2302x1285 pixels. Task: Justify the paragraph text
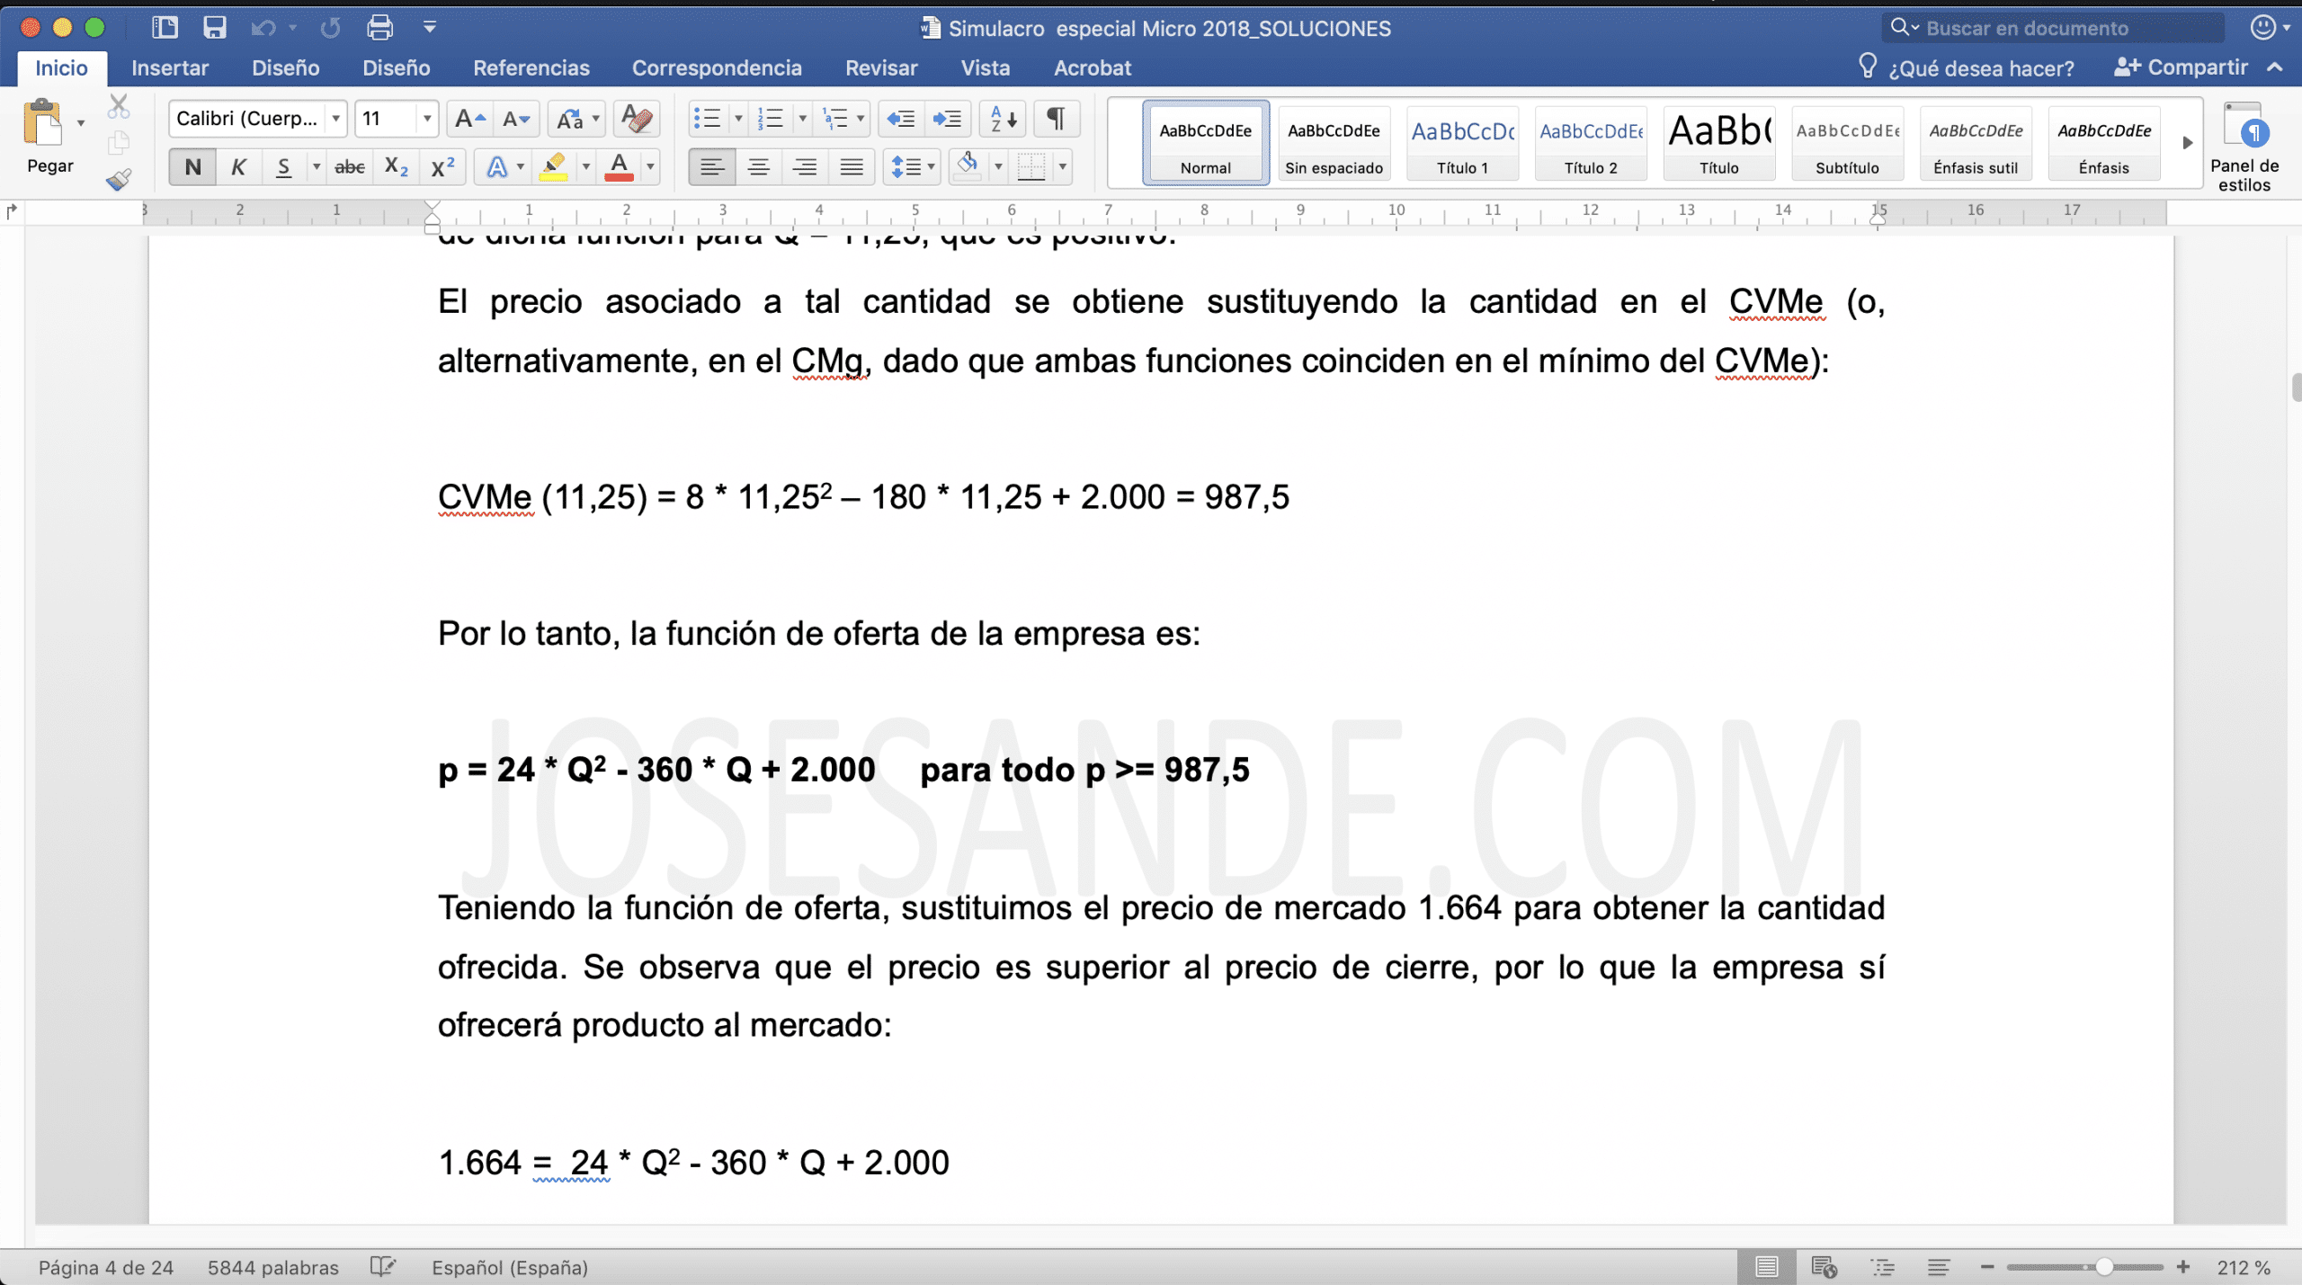(851, 167)
